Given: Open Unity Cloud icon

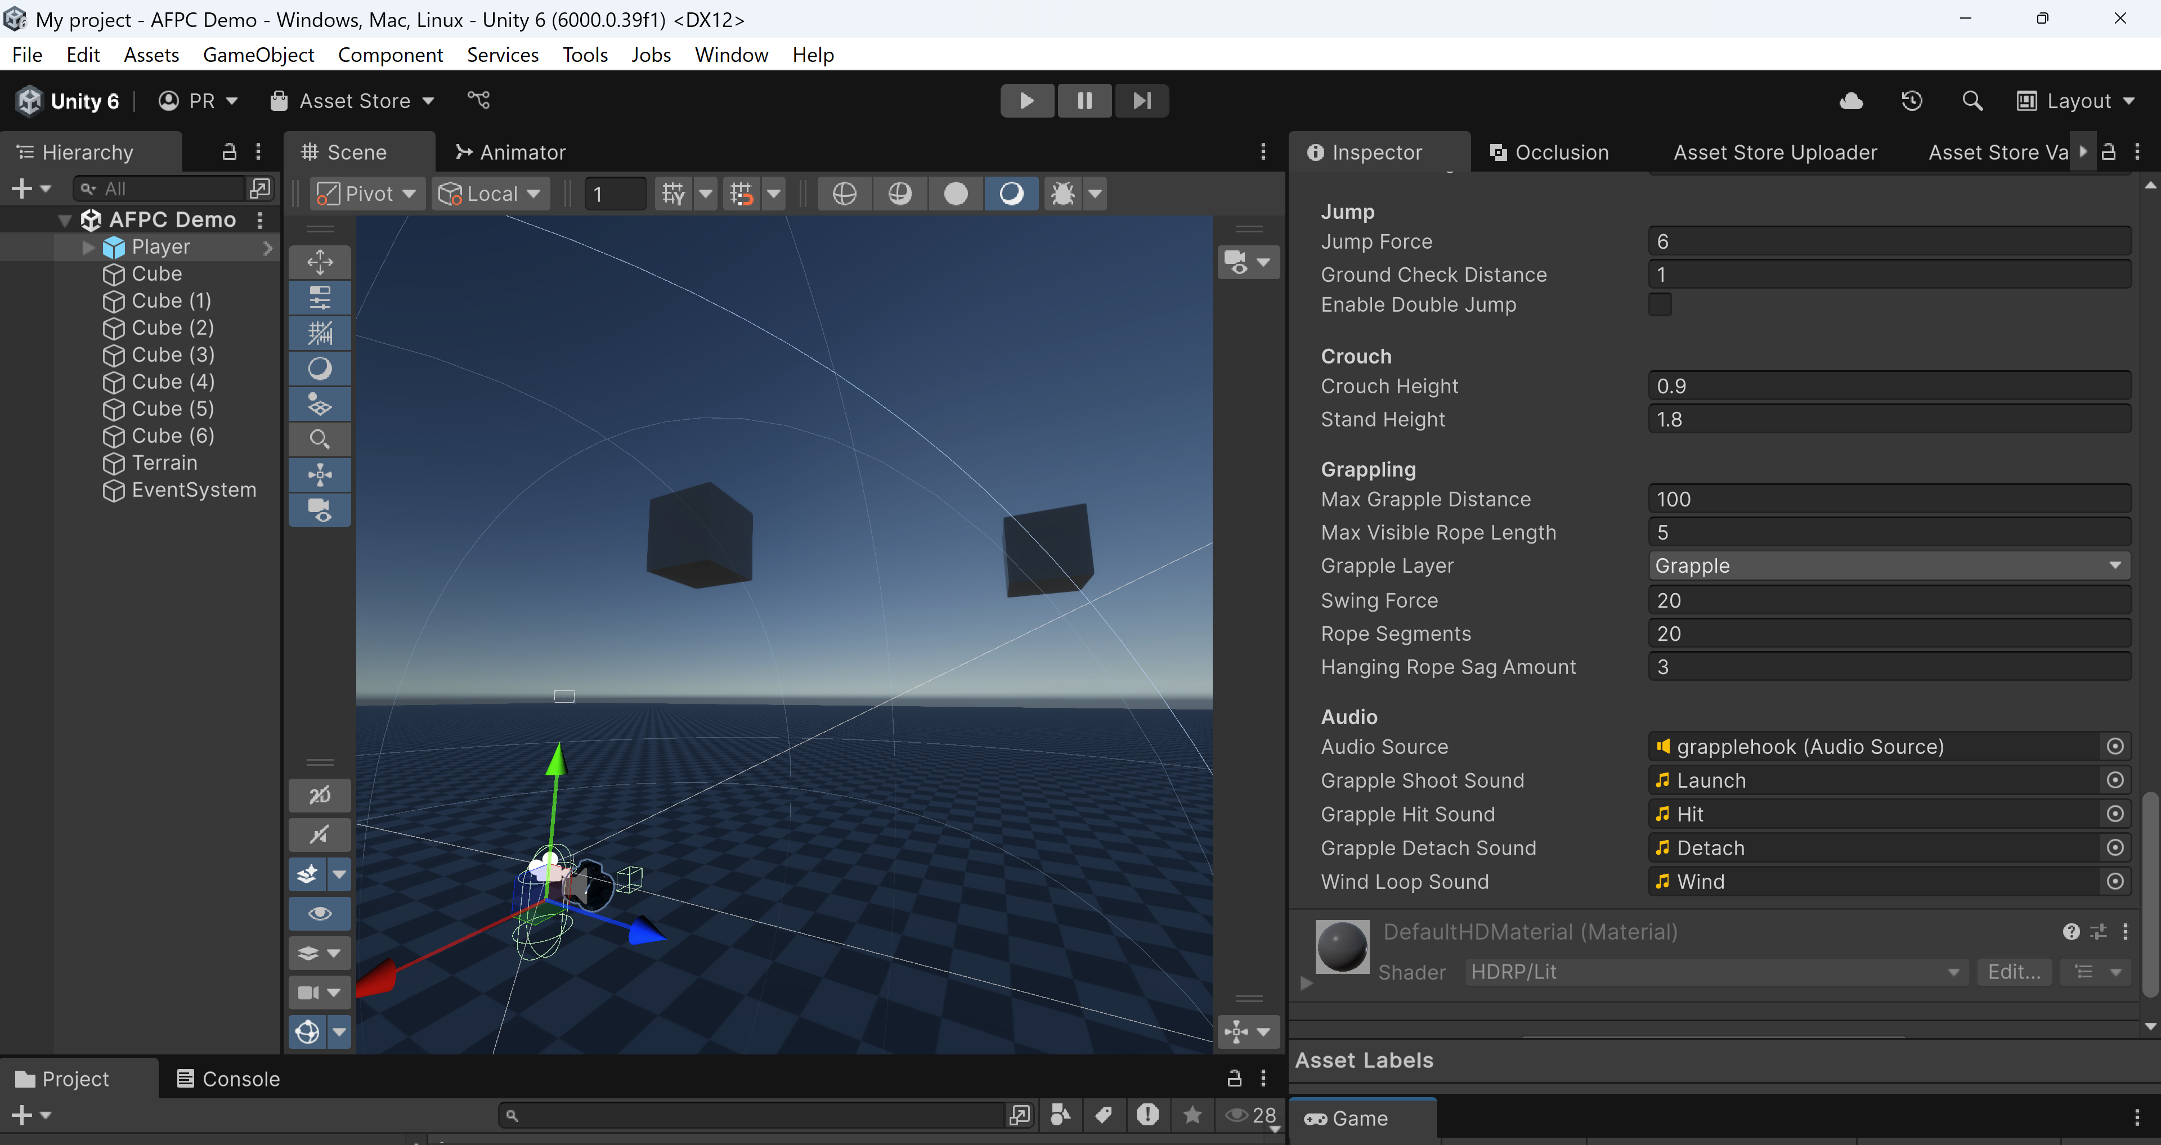Looking at the screenshot, I should (x=1850, y=101).
